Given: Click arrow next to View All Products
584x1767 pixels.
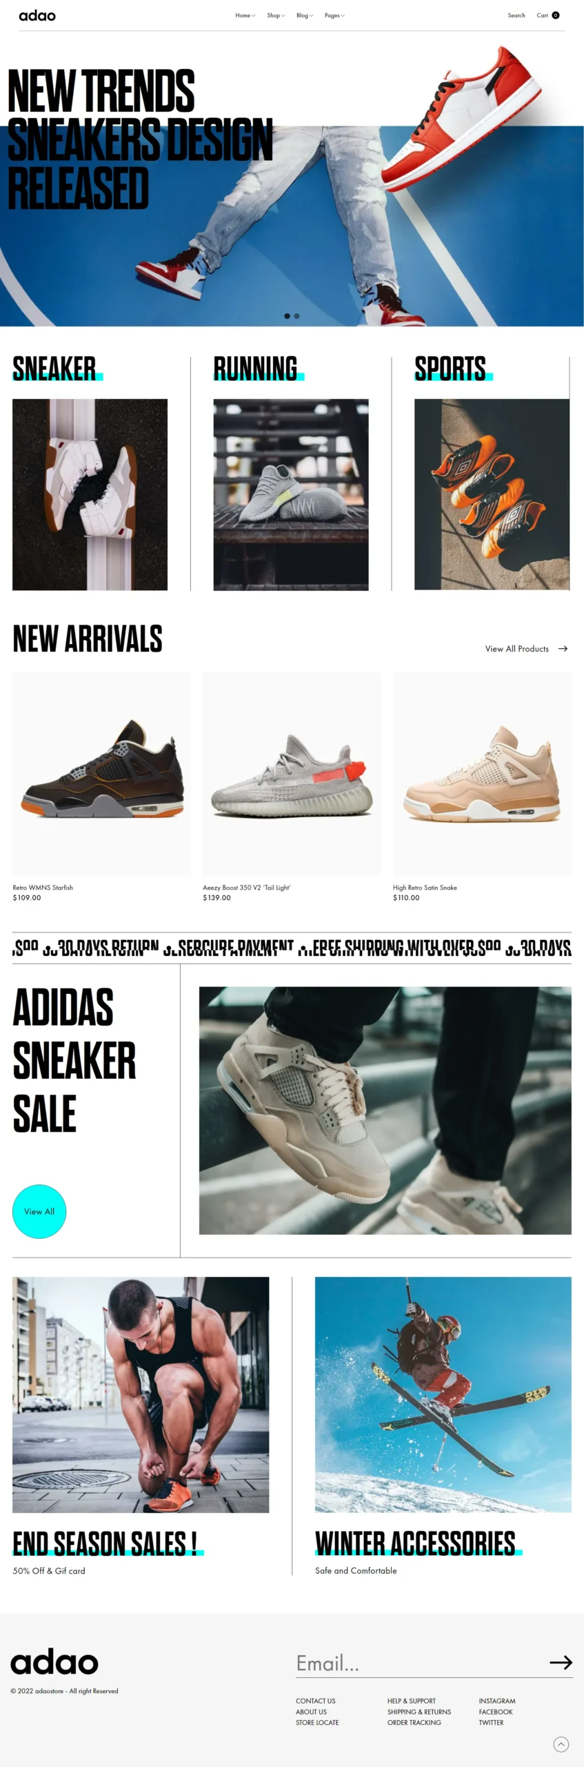Looking at the screenshot, I should tap(563, 649).
